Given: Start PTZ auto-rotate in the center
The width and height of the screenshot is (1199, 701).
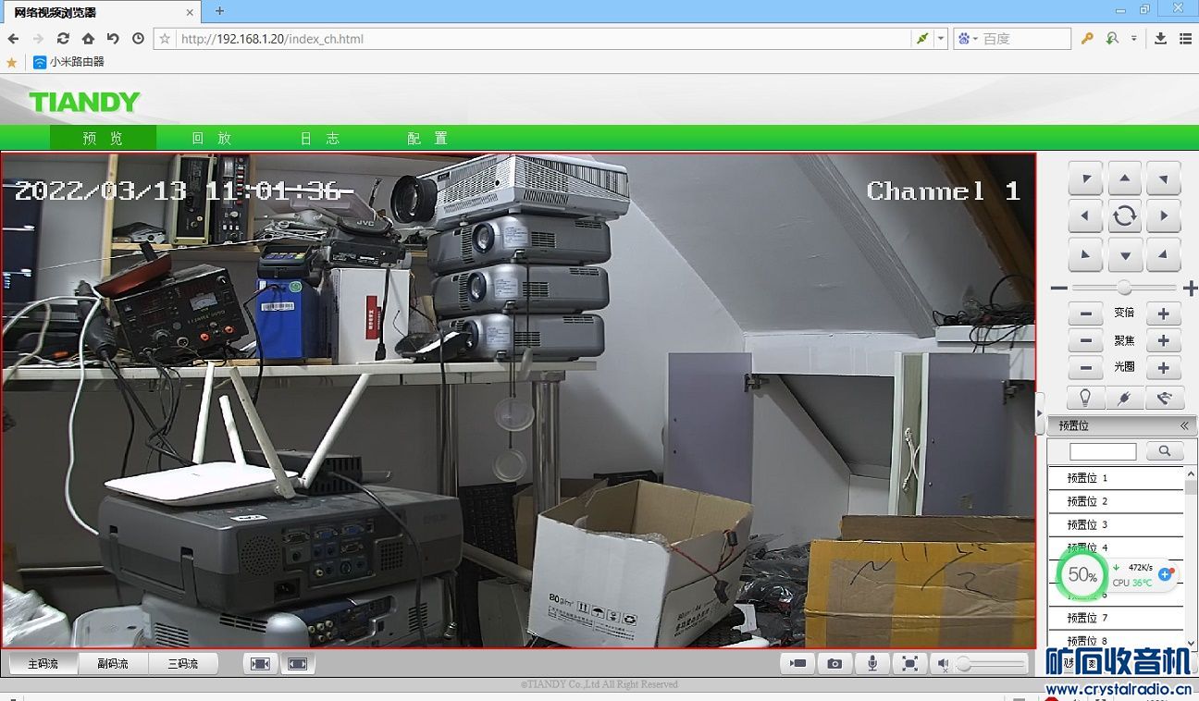Looking at the screenshot, I should click(x=1124, y=216).
